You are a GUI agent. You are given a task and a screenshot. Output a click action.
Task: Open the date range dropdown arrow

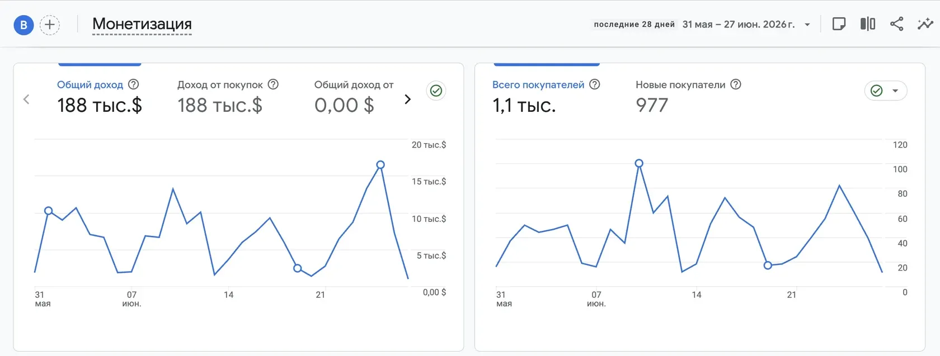click(x=807, y=25)
